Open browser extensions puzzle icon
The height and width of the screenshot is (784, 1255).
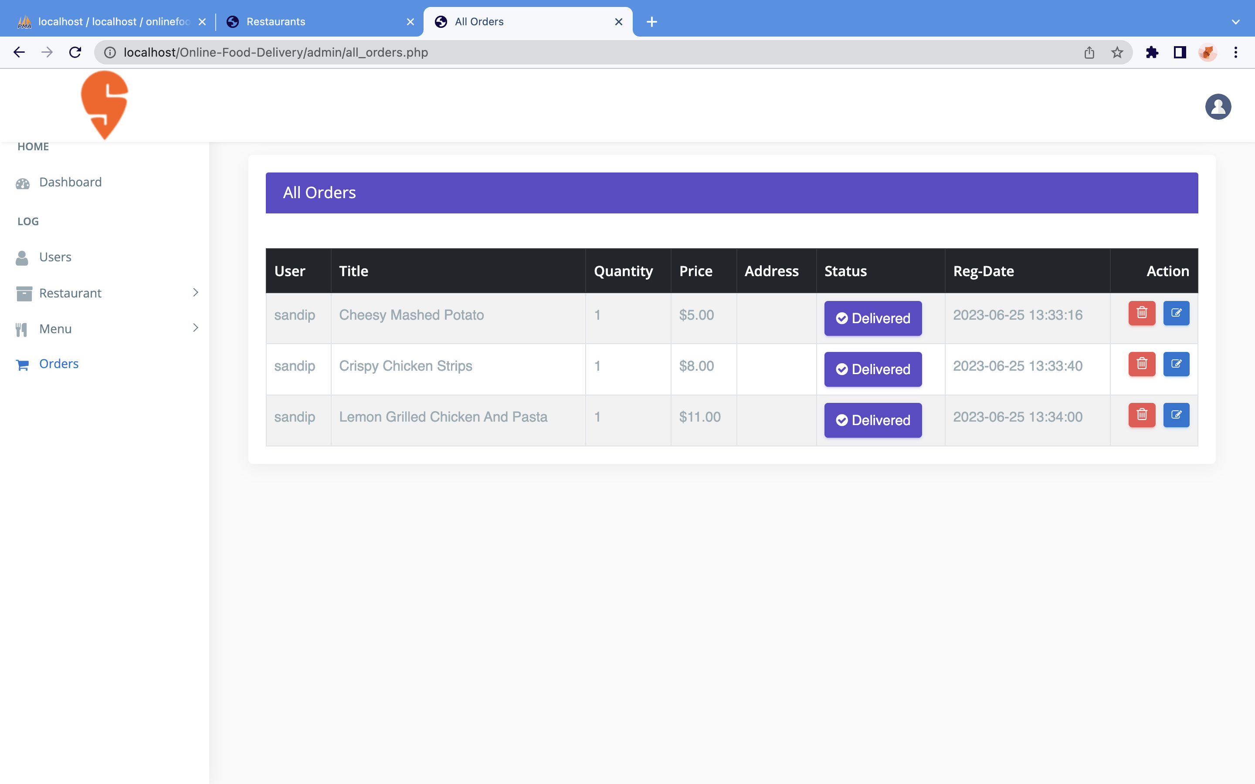tap(1152, 52)
